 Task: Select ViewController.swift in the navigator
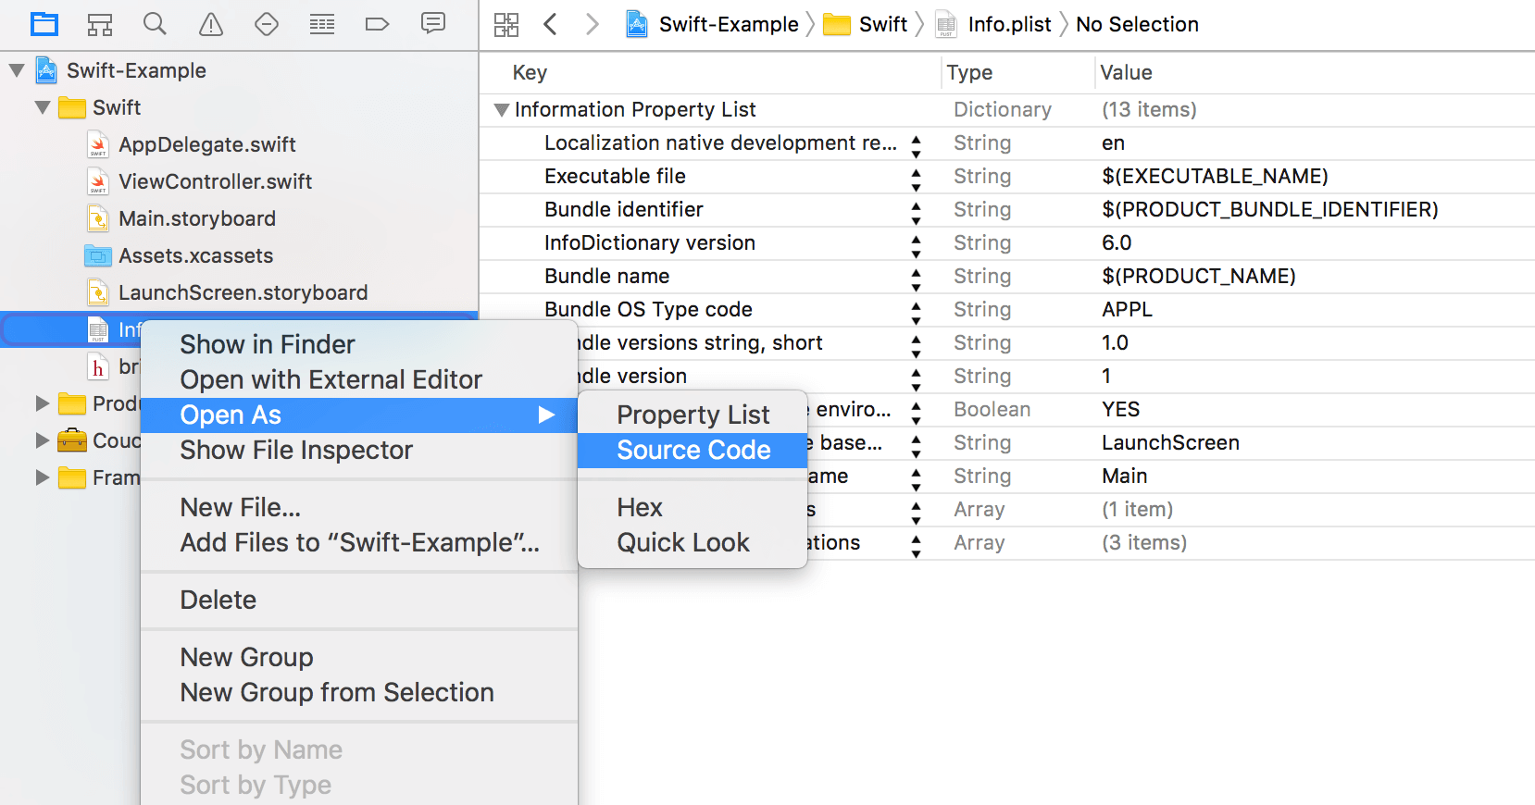pyautogui.click(x=215, y=181)
